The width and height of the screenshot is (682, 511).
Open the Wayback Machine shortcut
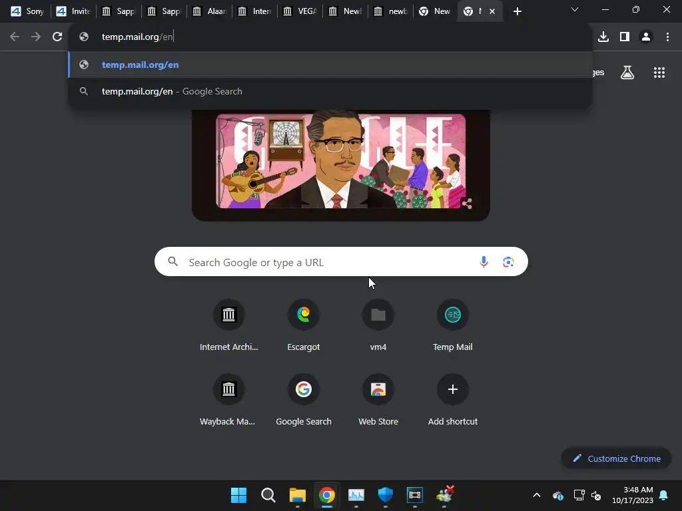tap(229, 399)
